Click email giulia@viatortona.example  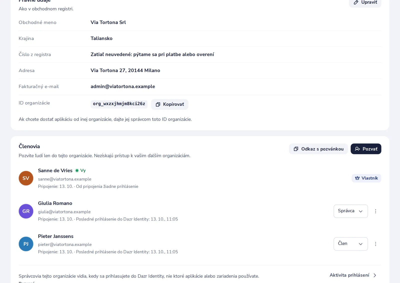64,212
